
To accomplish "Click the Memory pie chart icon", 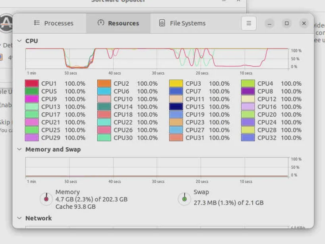I will pos(46,198).
